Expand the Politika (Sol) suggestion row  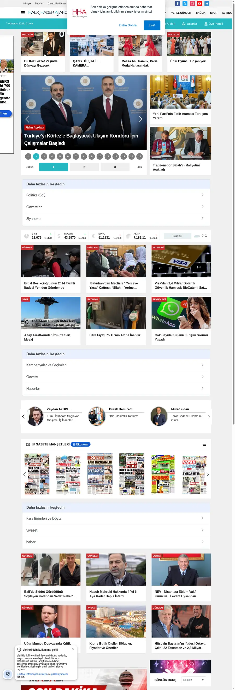tap(116, 195)
